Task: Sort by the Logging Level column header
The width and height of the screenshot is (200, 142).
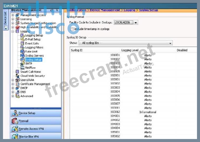Action: 130,50
